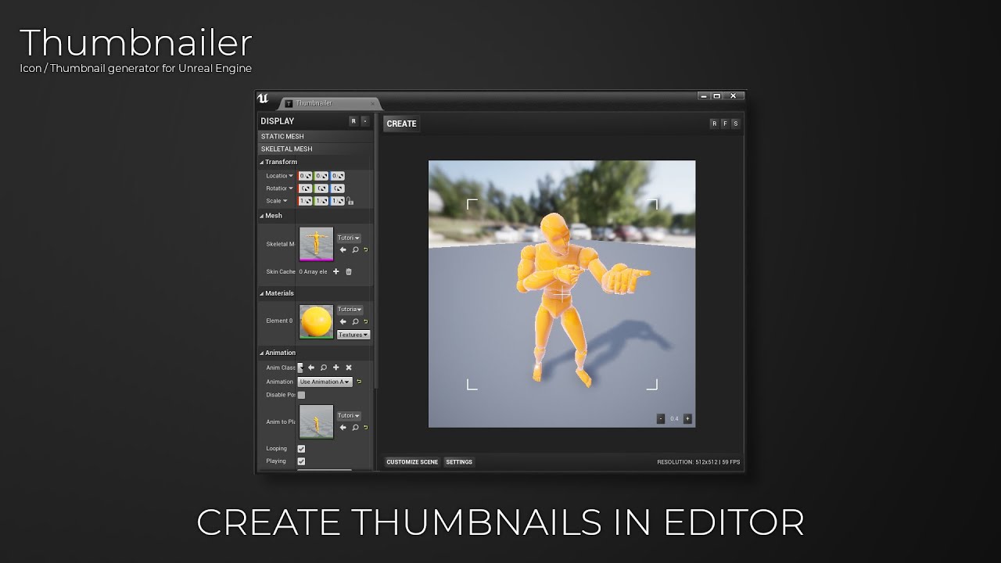
Task: Open Element 0 material asset dropdown
Action: tap(350, 310)
